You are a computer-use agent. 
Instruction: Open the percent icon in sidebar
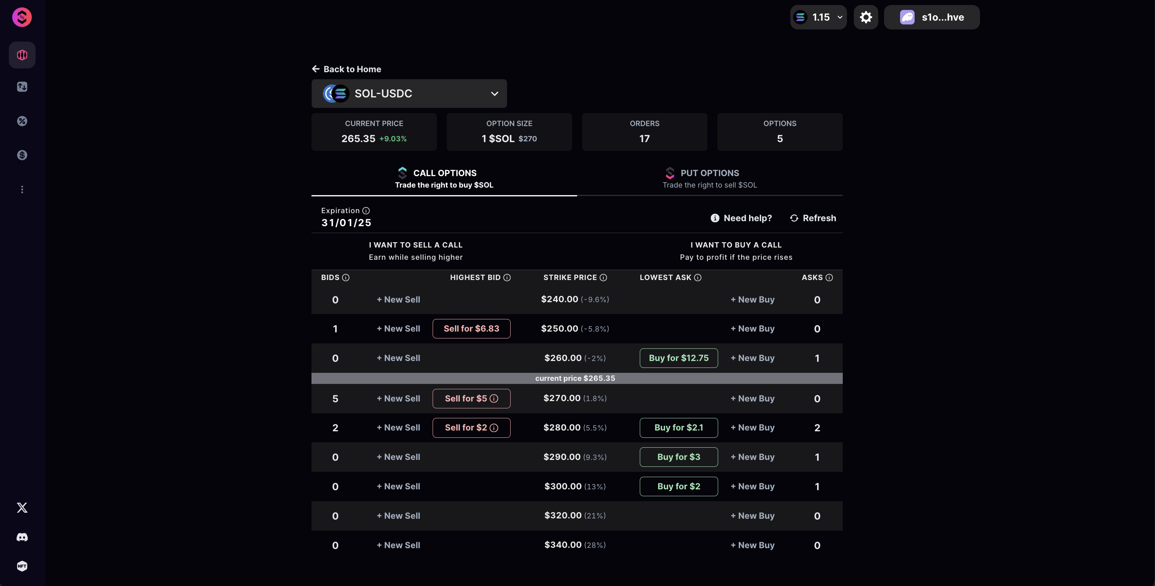pos(22,121)
